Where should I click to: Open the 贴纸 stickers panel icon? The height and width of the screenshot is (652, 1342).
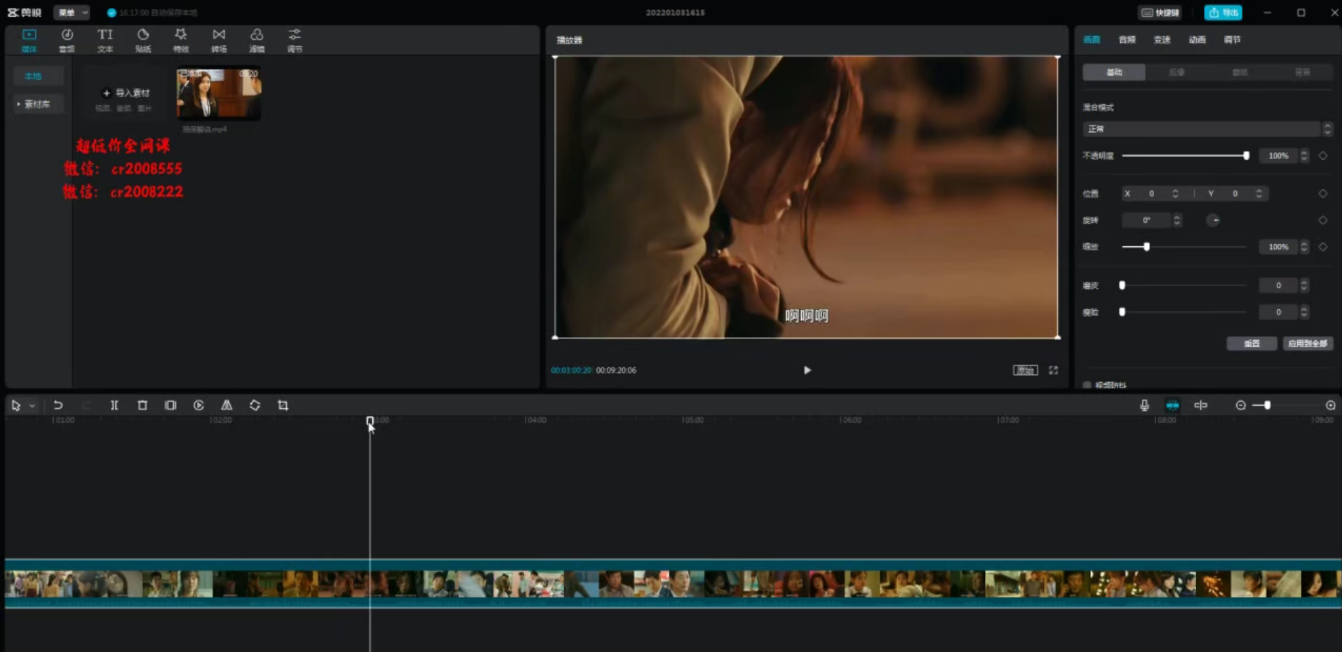point(143,40)
